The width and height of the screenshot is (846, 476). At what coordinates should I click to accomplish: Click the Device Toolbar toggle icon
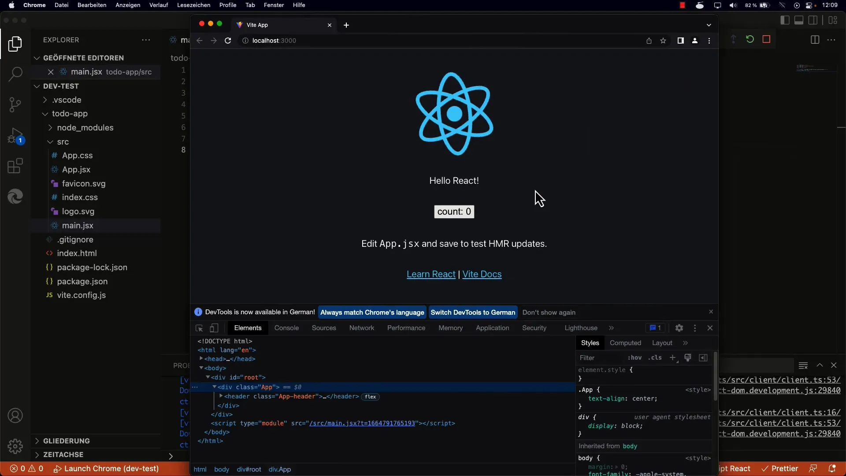214,328
